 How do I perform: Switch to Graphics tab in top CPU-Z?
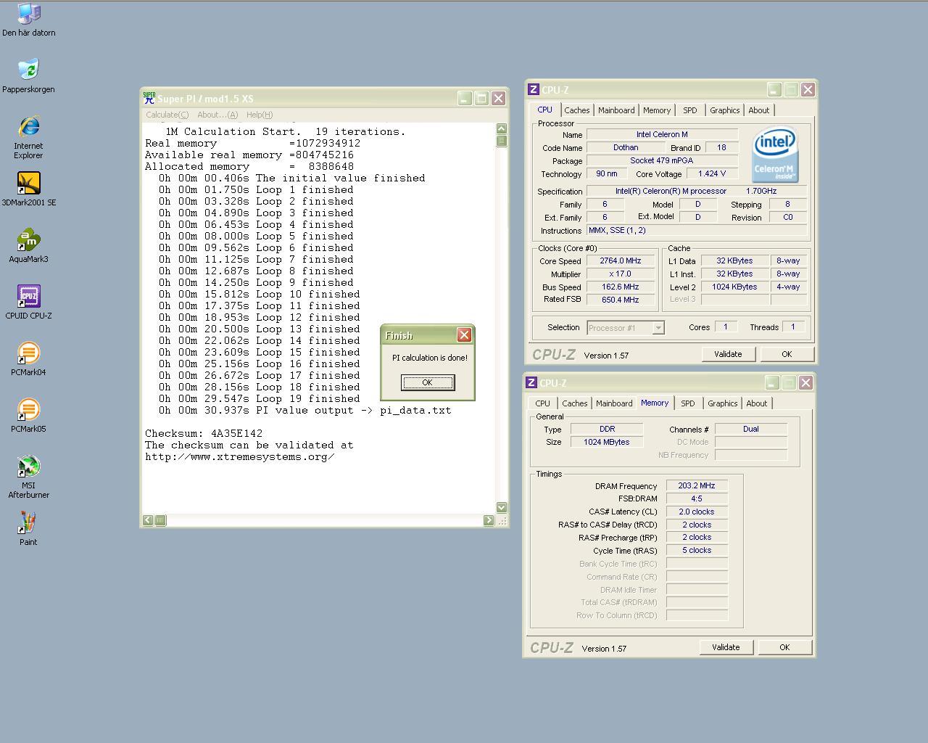pos(724,110)
